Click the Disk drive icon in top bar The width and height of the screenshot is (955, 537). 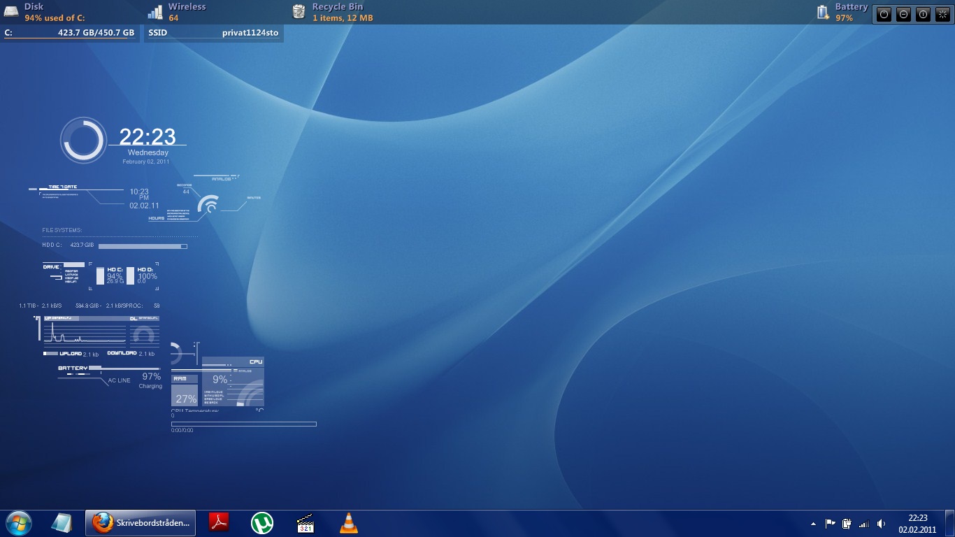coord(13,11)
